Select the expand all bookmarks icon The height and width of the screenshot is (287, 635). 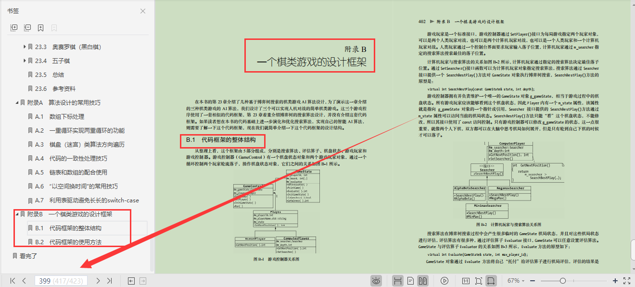pyautogui.click(x=14, y=27)
